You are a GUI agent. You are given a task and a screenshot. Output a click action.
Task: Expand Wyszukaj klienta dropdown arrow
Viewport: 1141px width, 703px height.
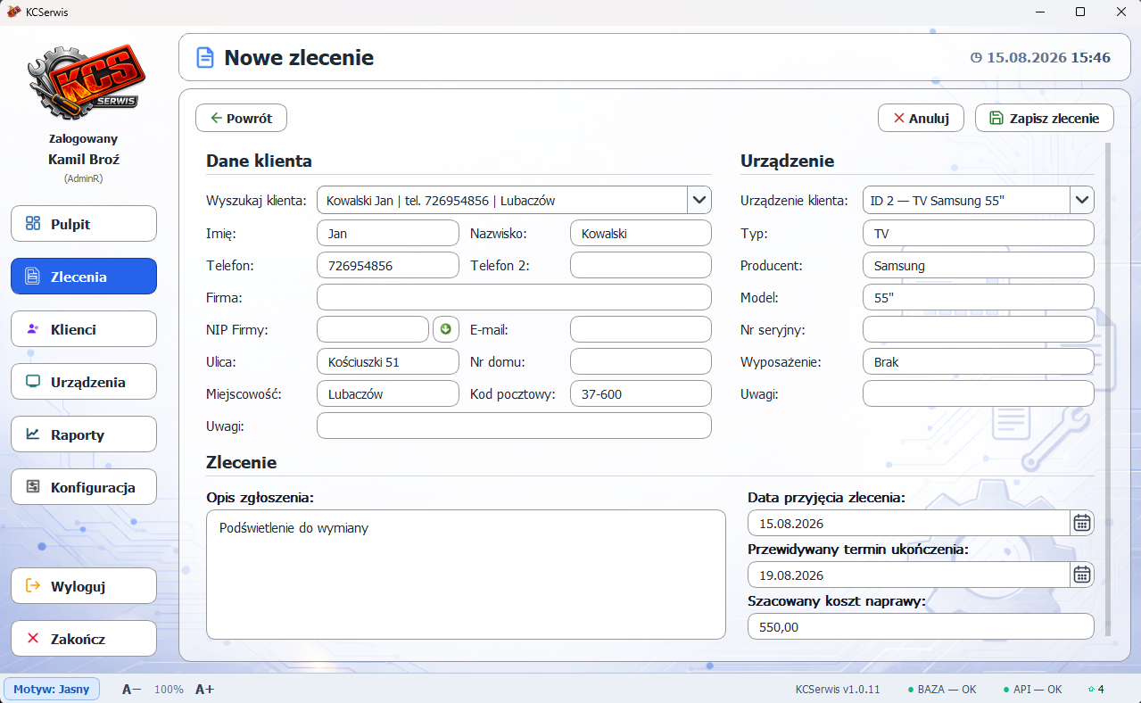point(699,200)
